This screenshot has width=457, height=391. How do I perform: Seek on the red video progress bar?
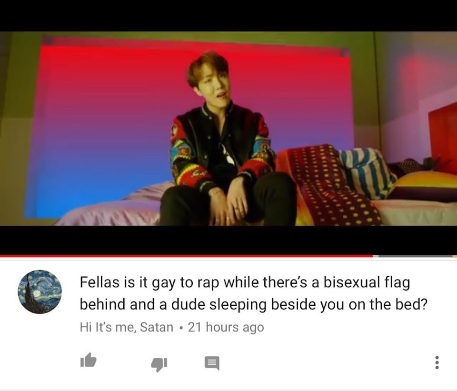click(187, 256)
